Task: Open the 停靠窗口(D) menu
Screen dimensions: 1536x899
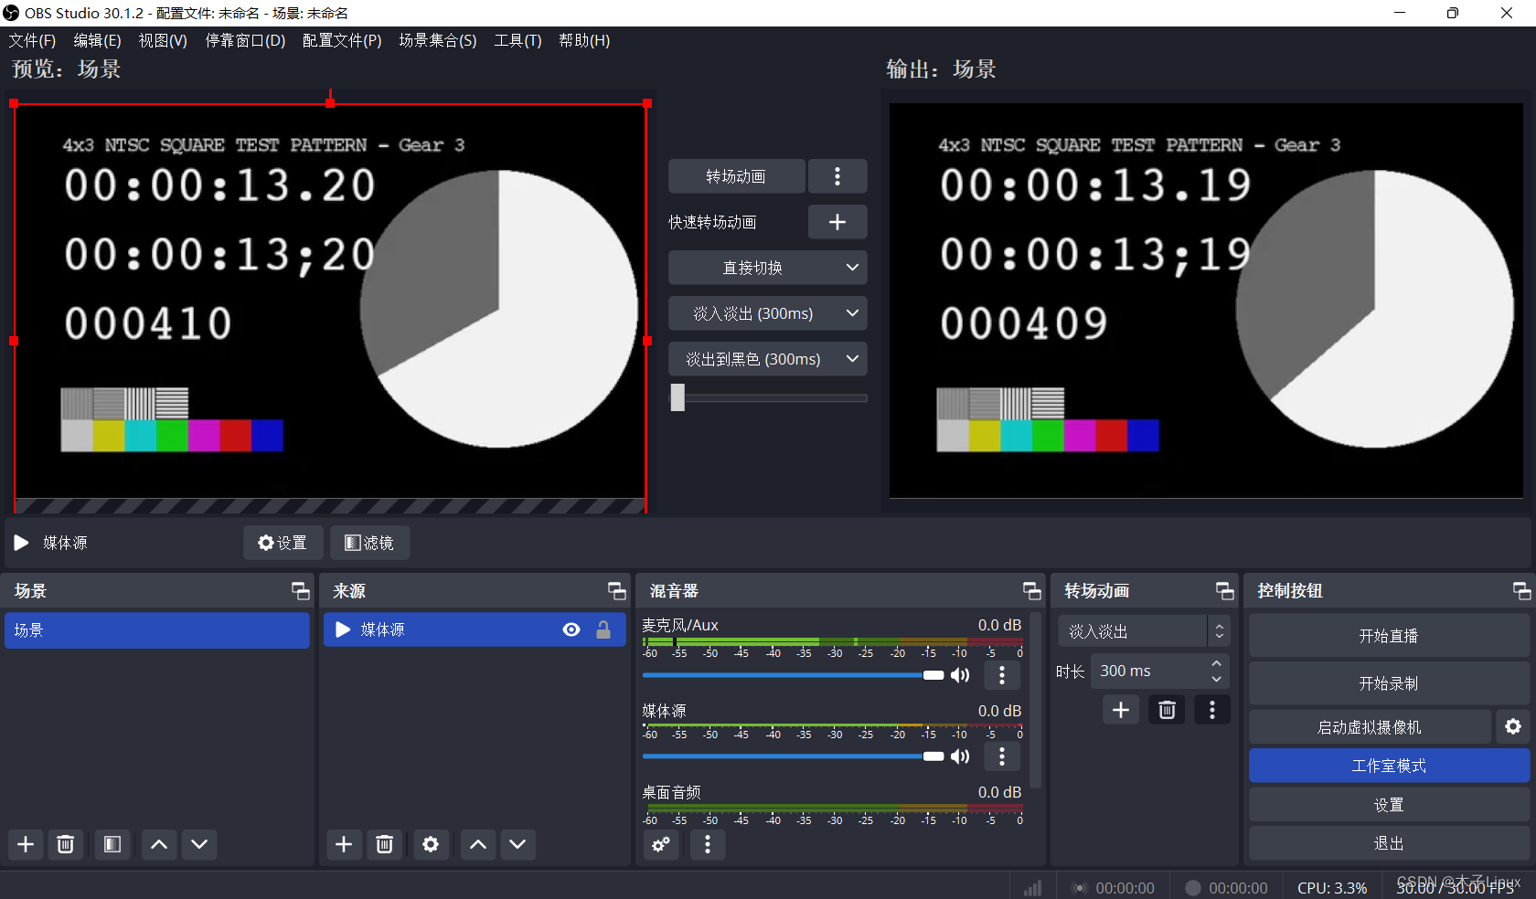Action: (x=245, y=40)
